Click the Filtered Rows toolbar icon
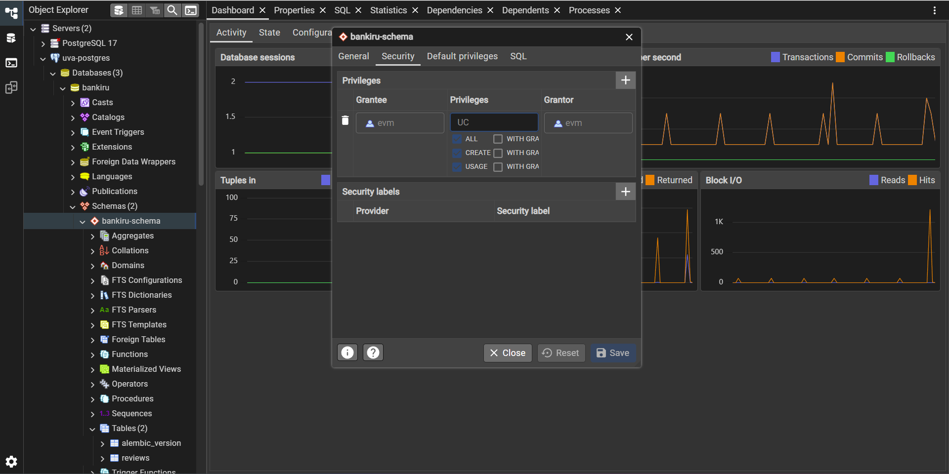949x474 pixels. tap(155, 10)
